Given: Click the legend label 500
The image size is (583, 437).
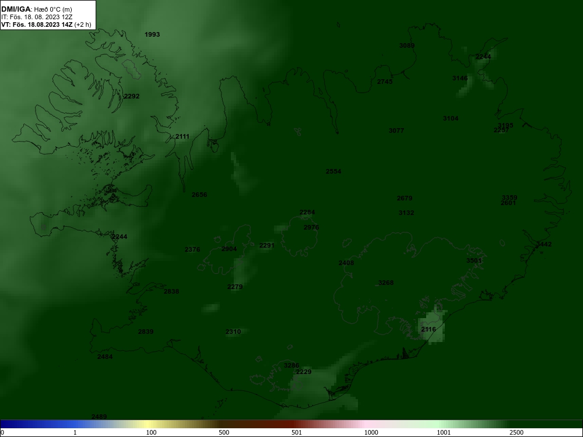Looking at the screenshot, I should point(224,432).
